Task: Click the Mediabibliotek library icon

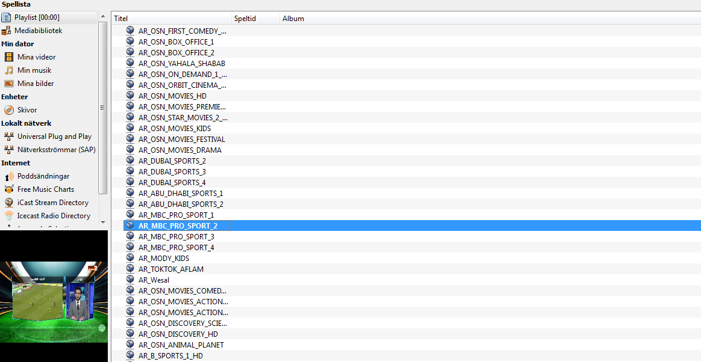Action: (6, 31)
